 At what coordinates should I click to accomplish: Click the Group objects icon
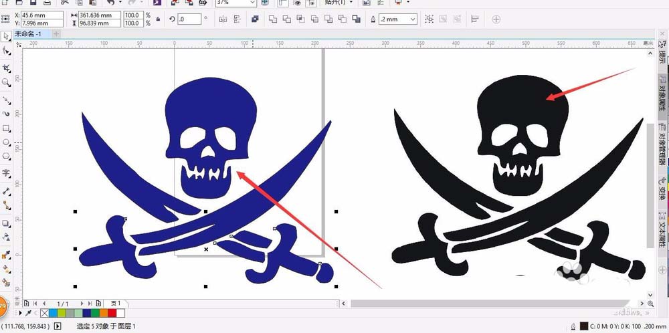pos(429,19)
